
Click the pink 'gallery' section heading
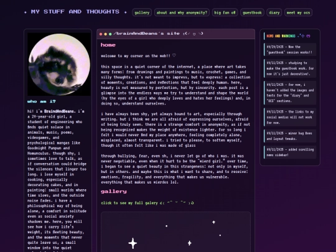(x=114, y=192)
